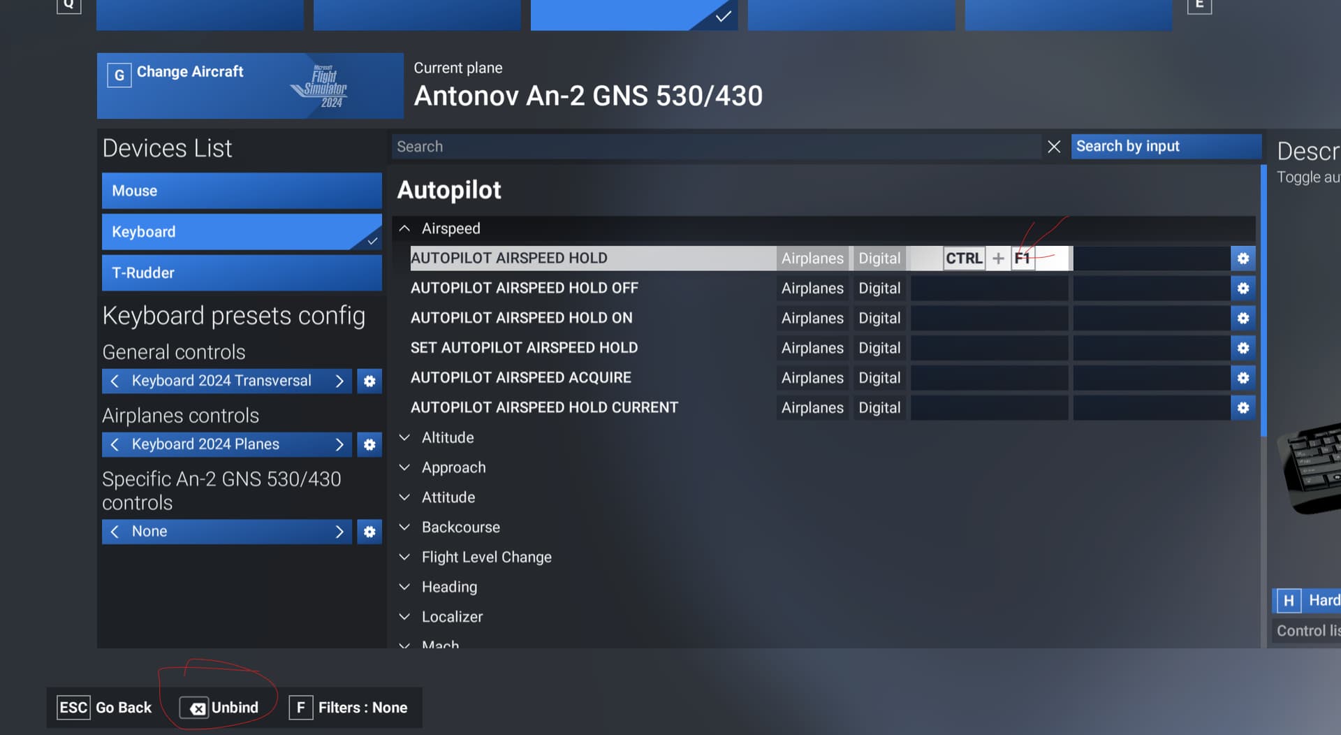
Task: Click inside the Search input field
Action: click(698, 147)
